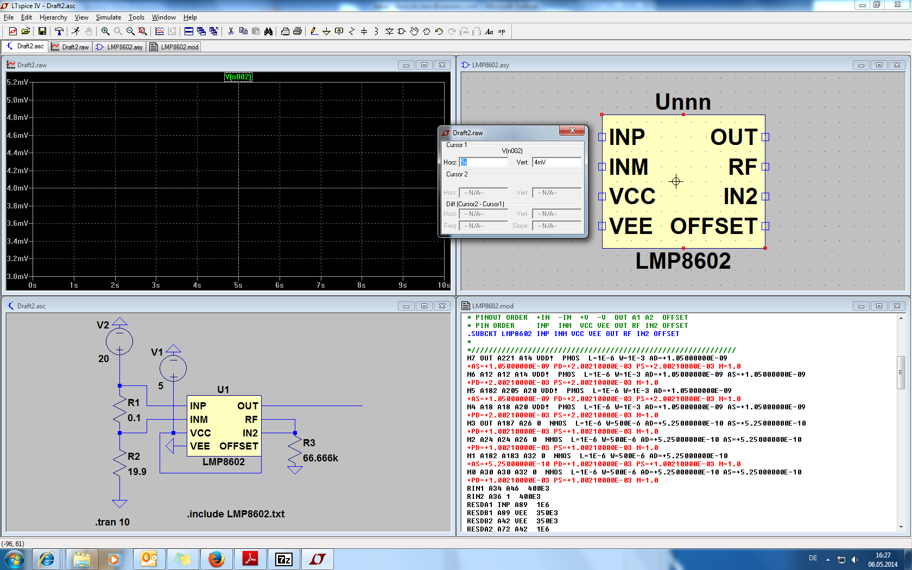The height and width of the screenshot is (570, 912).
Task: Open the View menu
Action: pyautogui.click(x=81, y=17)
